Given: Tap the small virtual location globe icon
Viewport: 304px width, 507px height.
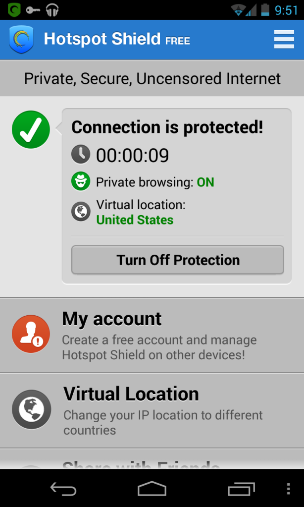Looking at the screenshot, I should 81,212.
